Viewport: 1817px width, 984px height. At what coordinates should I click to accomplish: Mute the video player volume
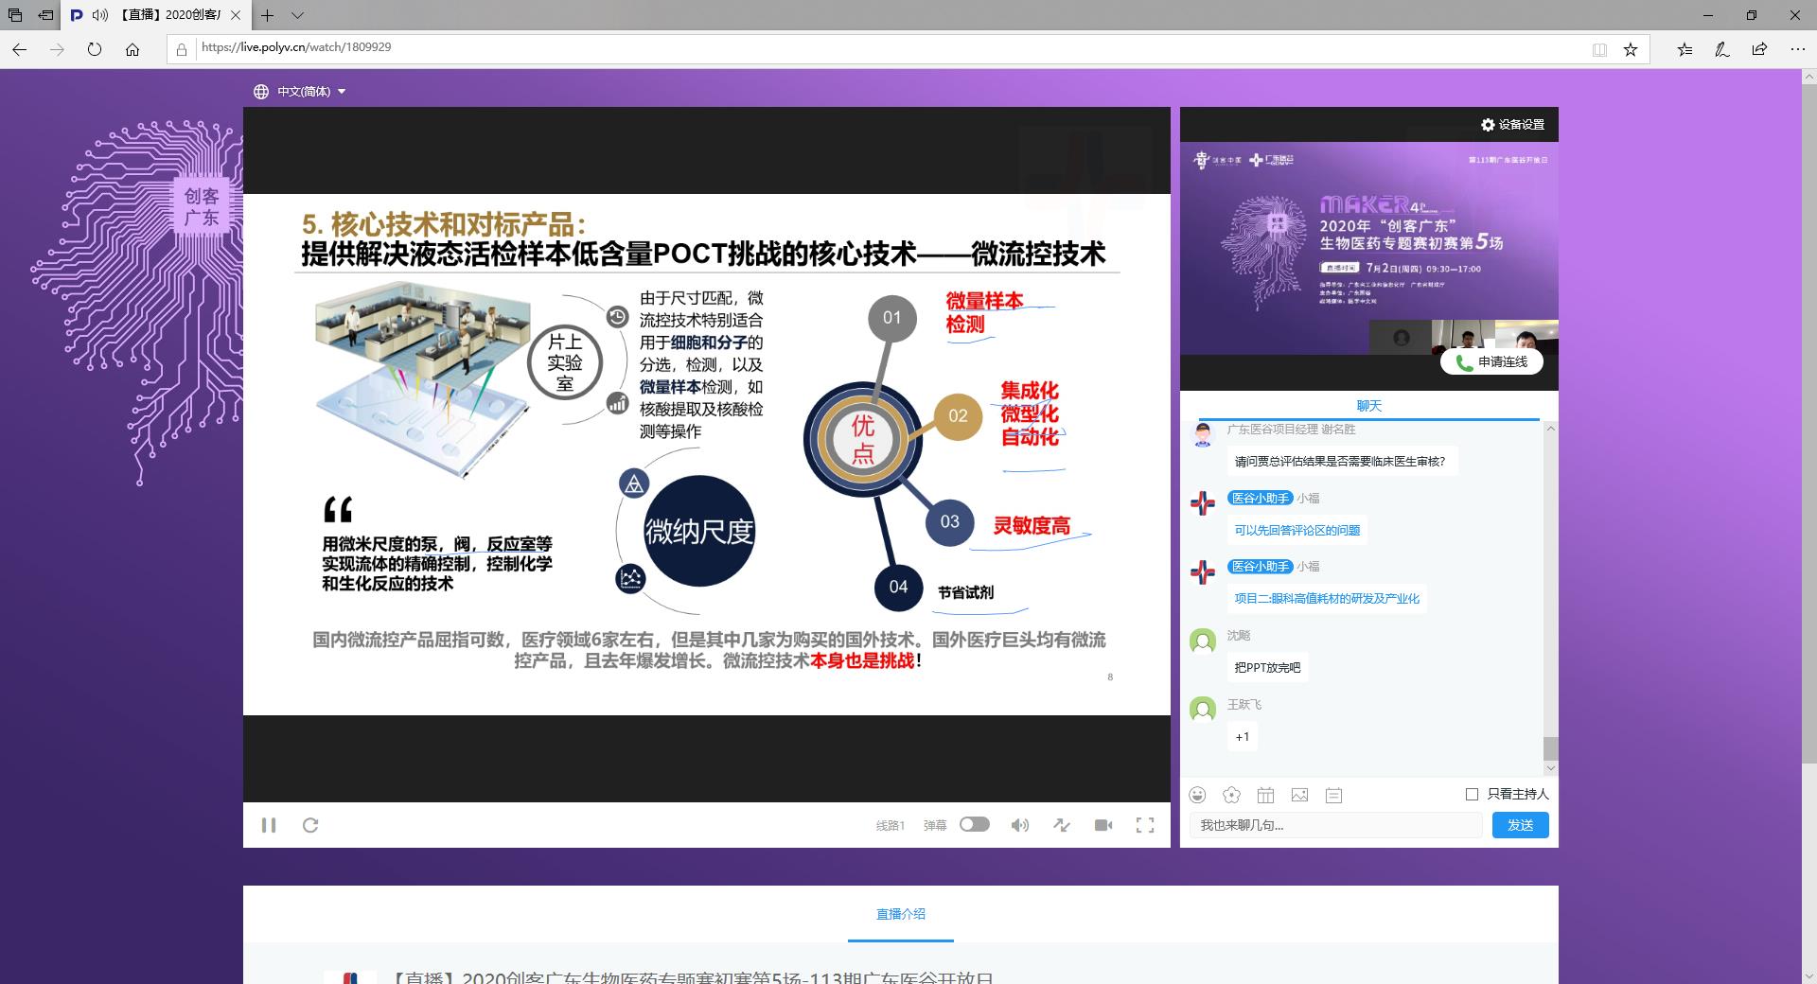pyautogui.click(x=1019, y=825)
